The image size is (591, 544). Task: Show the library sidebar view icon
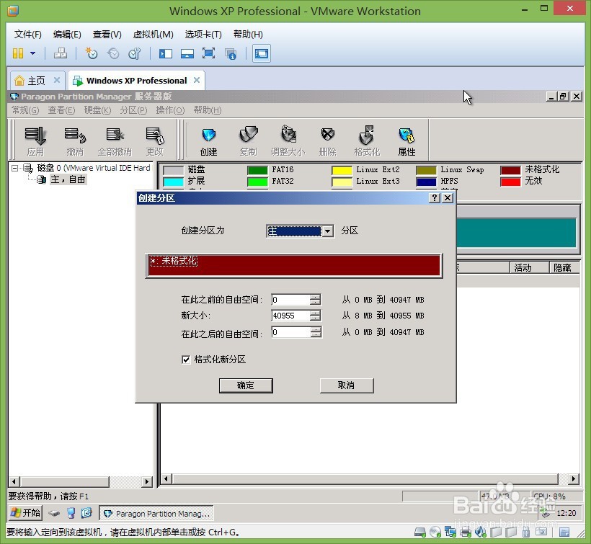[166, 53]
